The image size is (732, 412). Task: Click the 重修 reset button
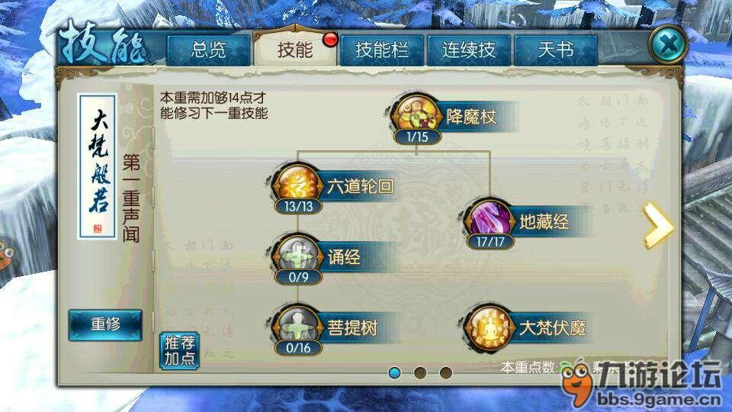point(105,324)
